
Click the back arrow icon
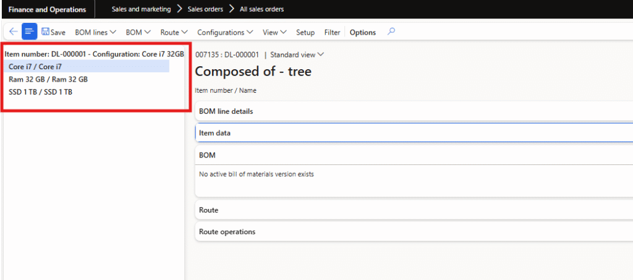click(13, 32)
